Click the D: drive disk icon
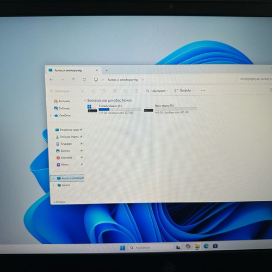This screenshot has width=272, height=272. [149, 110]
